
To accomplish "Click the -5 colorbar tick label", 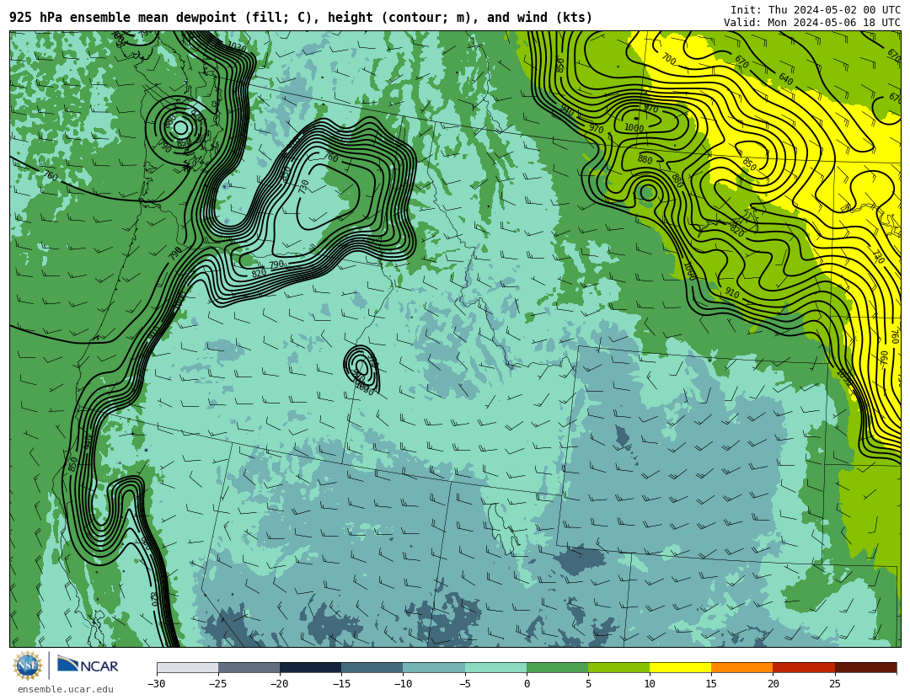I will tap(465, 684).
